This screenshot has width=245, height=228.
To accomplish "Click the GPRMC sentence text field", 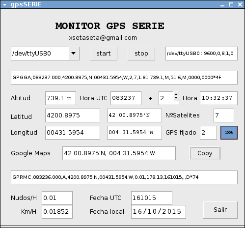I will (124, 177).
